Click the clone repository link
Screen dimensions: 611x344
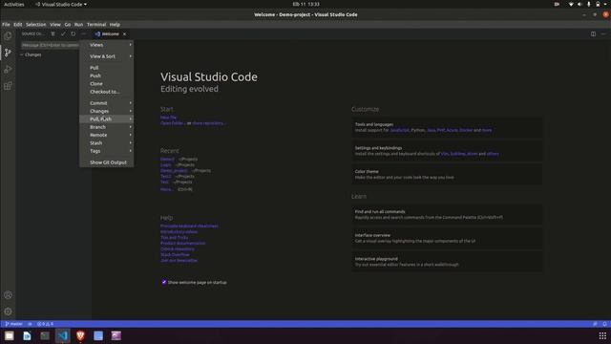click(x=208, y=123)
